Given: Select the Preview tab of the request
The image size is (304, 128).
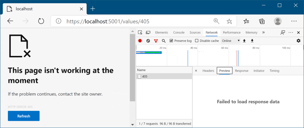Looking at the screenshot, I should coord(225,71).
